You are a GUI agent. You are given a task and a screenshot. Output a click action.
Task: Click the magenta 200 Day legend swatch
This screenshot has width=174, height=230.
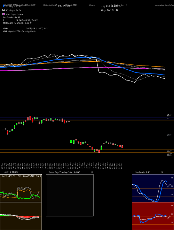coord(4,14)
